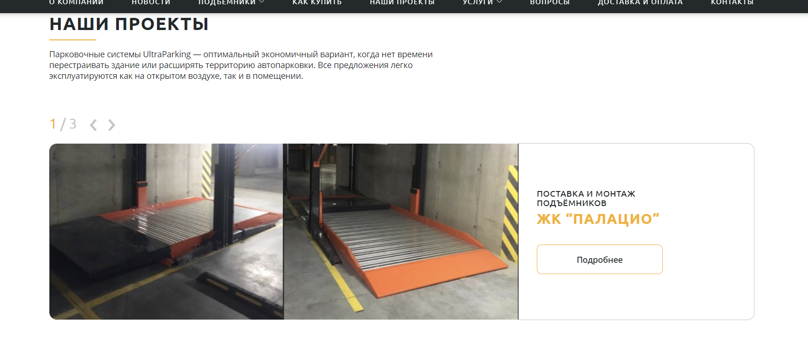The image size is (808, 352).
Task: Open the УСЛУГИ menu label
Action: coord(478,3)
